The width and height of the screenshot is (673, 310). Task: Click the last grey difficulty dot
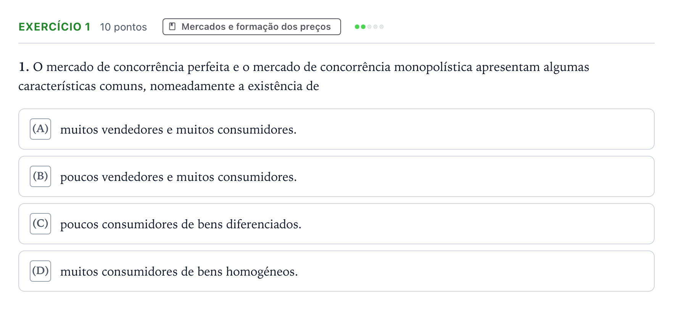[x=382, y=27]
